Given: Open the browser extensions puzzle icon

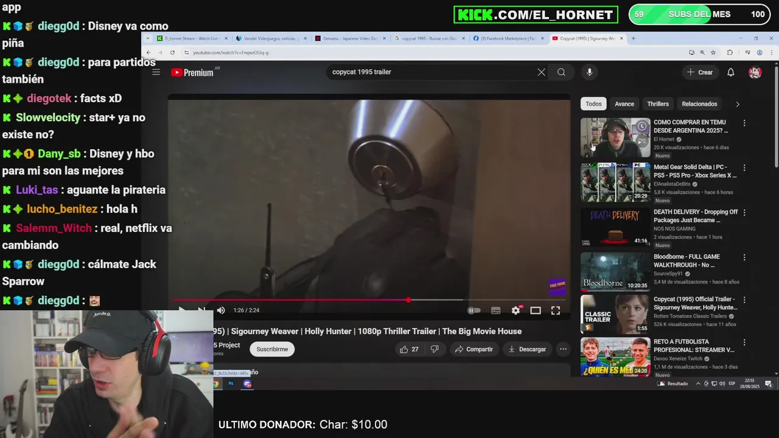Looking at the screenshot, I should coord(730,52).
